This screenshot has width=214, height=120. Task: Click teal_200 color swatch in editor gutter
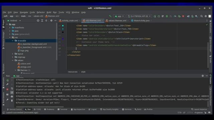coord(63,26)
